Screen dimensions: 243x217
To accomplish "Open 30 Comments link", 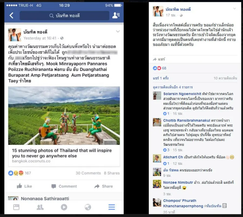I will [x=88, y=173].
